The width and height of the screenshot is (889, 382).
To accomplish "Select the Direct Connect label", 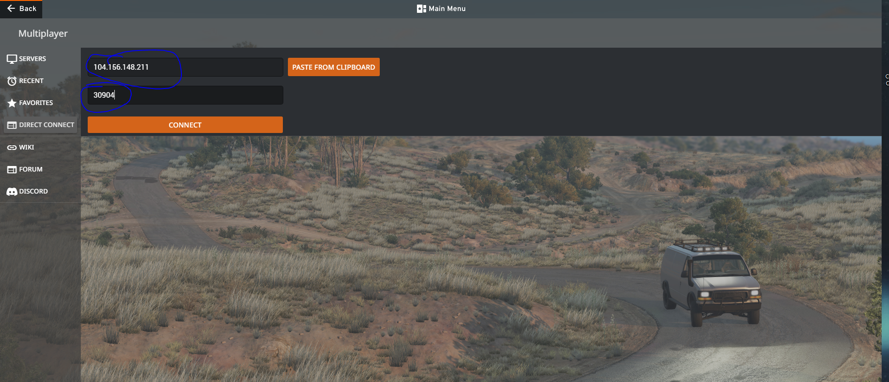I will pyautogui.click(x=47, y=125).
